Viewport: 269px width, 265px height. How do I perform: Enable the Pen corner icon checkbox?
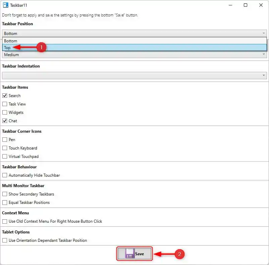click(x=5, y=139)
